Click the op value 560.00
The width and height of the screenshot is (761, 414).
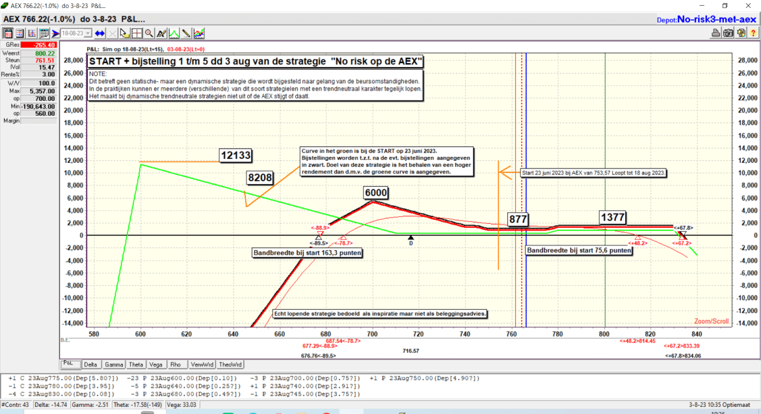coord(38,114)
